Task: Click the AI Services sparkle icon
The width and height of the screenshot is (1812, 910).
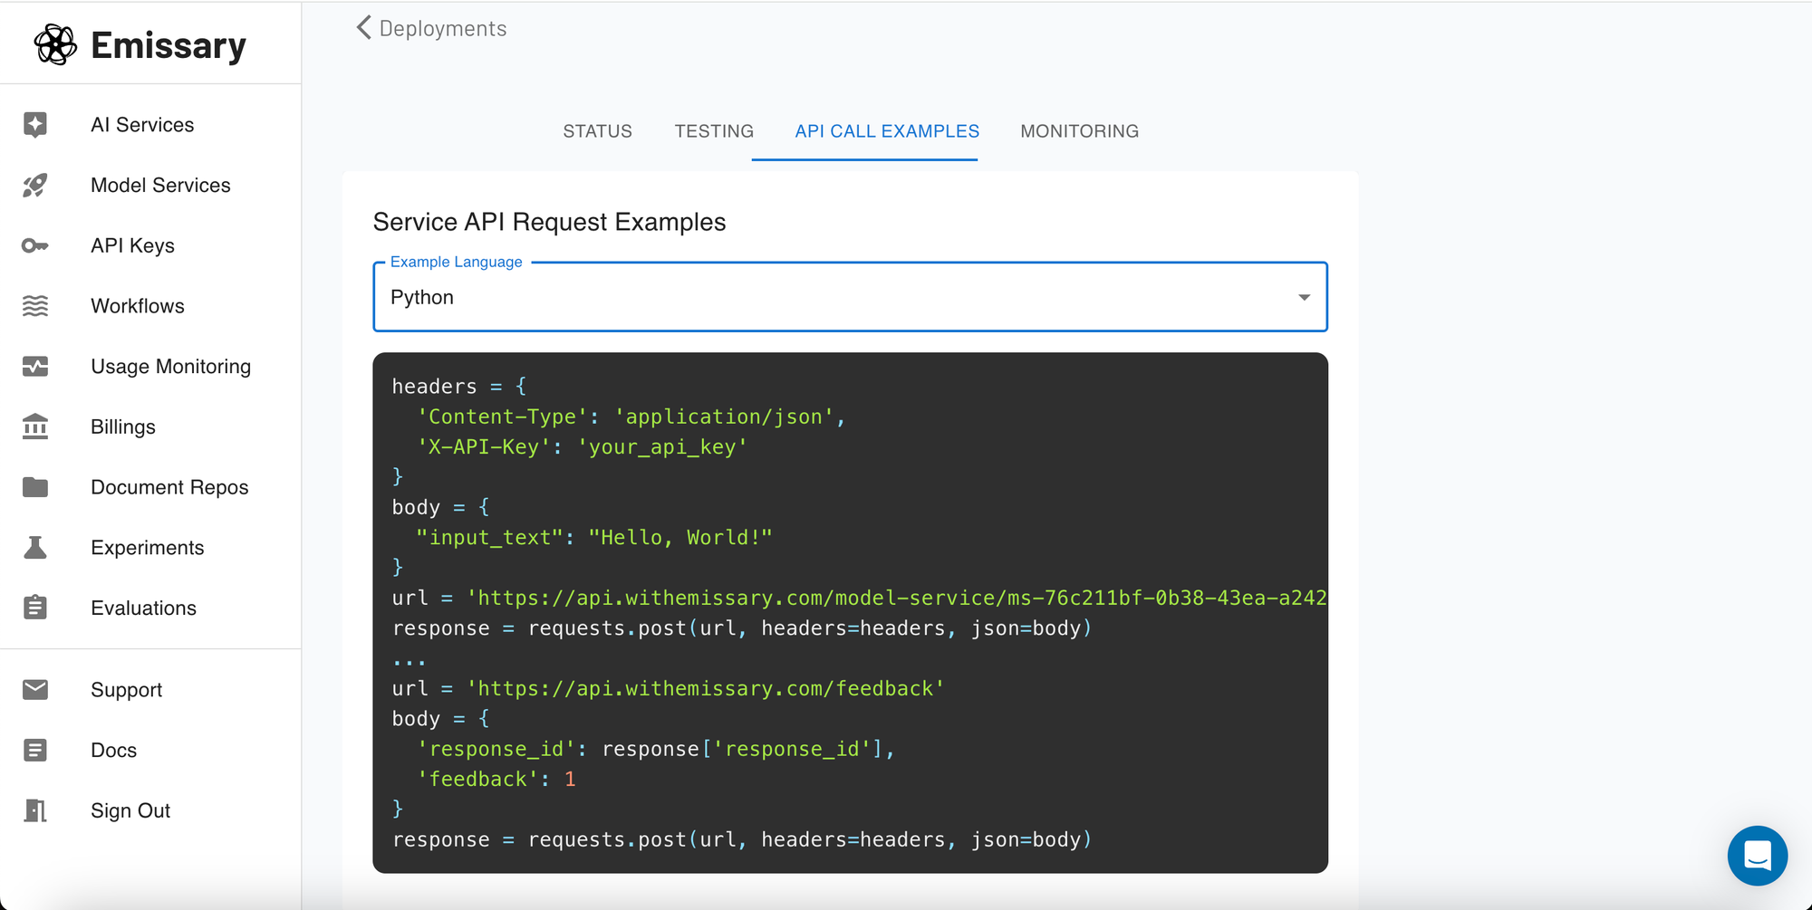Action: [35, 124]
